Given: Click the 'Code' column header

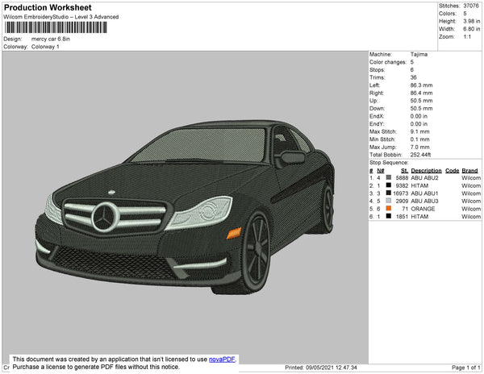Looking at the screenshot, I should pyautogui.click(x=453, y=171).
